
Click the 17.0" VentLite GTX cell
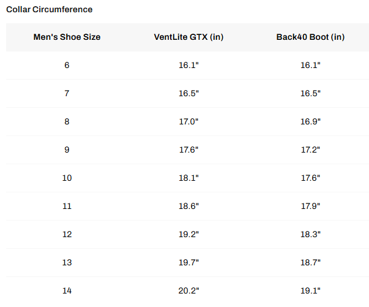pos(188,121)
